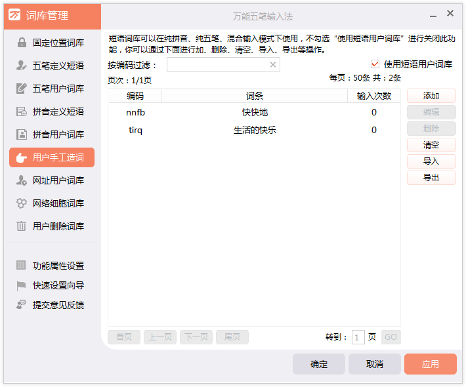Viewport: 466px width, 387px height.
Task: Clear the filter box with the X
Action: [273, 64]
